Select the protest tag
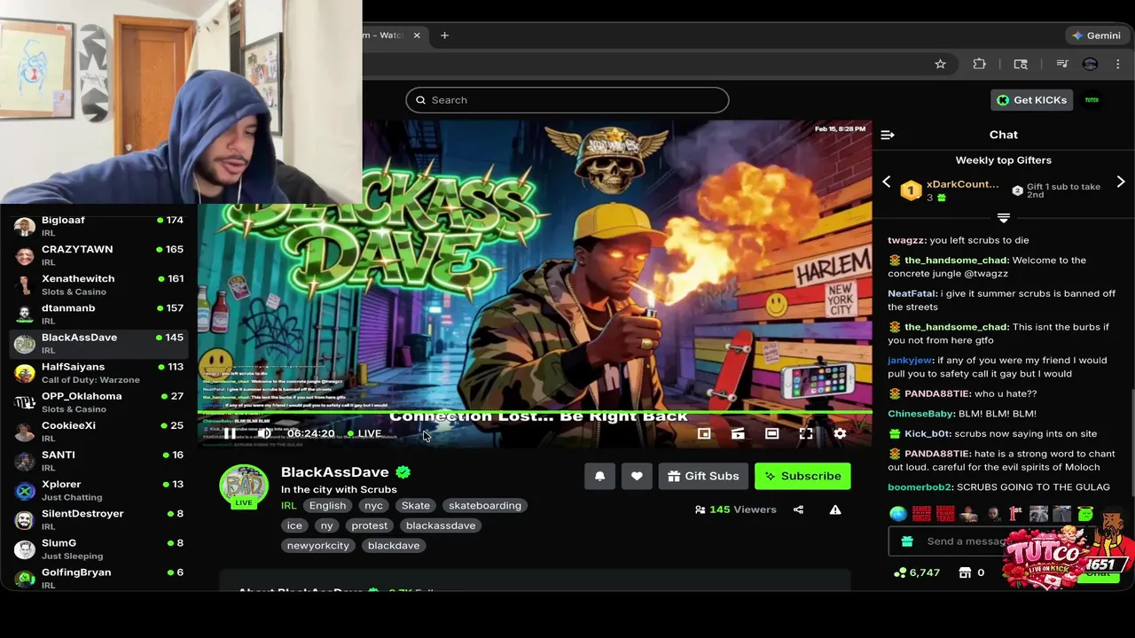This screenshot has width=1135, height=638. point(369,525)
